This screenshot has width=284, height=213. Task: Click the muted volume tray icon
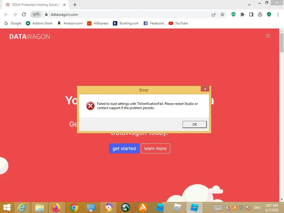pyautogui.click(x=228, y=208)
